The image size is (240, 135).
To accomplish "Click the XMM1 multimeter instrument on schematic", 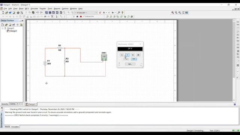I will pyautogui.click(x=104, y=57).
